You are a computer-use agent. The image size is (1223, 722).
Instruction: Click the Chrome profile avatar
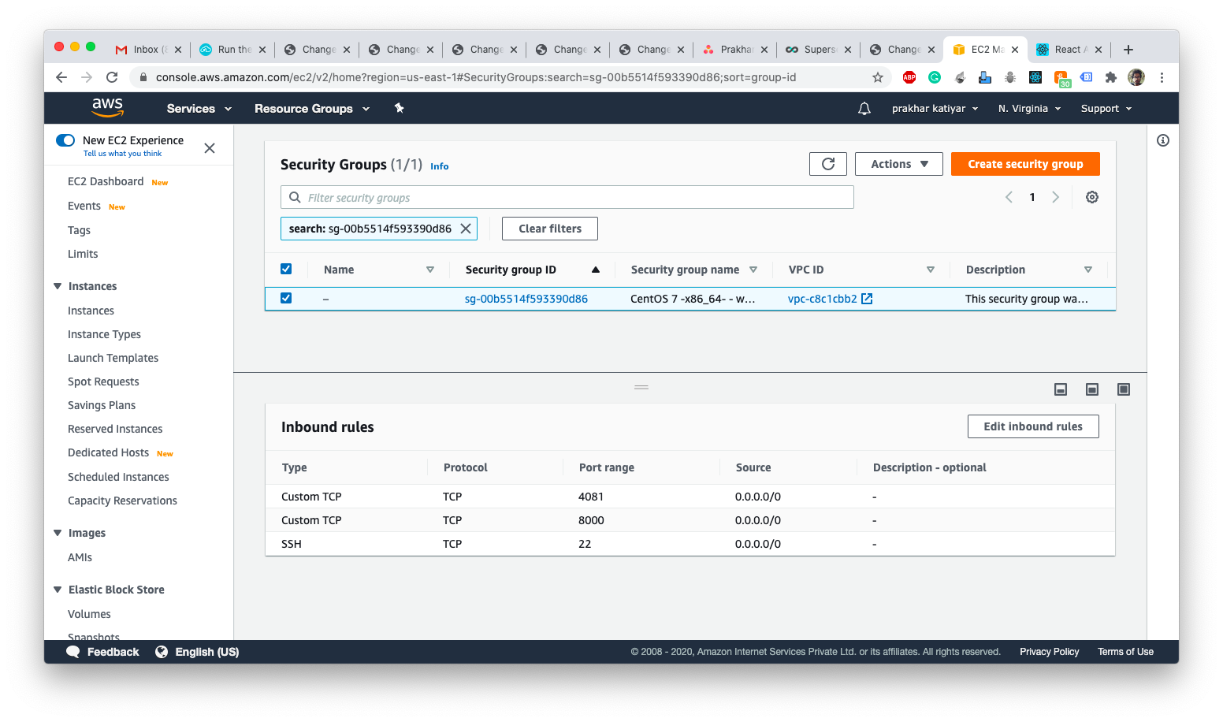[x=1136, y=77]
